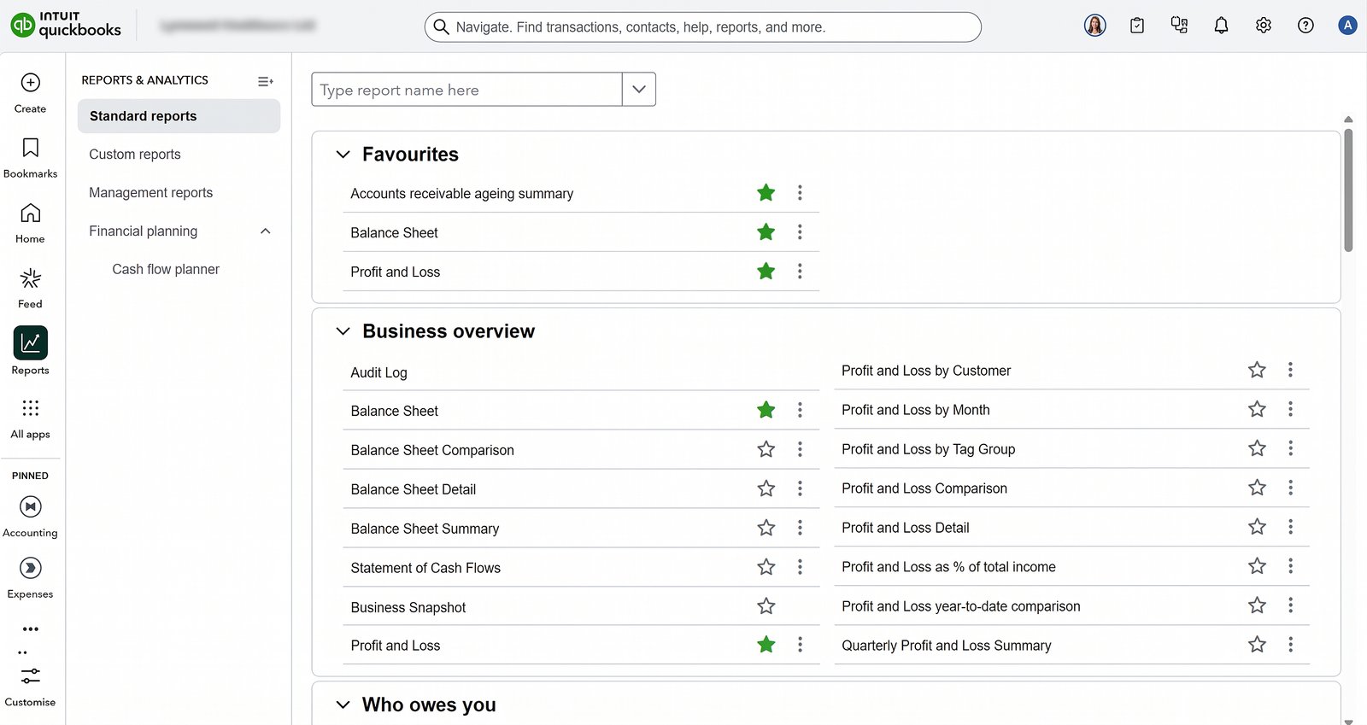Click the Type report name input field

[x=467, y=90]
